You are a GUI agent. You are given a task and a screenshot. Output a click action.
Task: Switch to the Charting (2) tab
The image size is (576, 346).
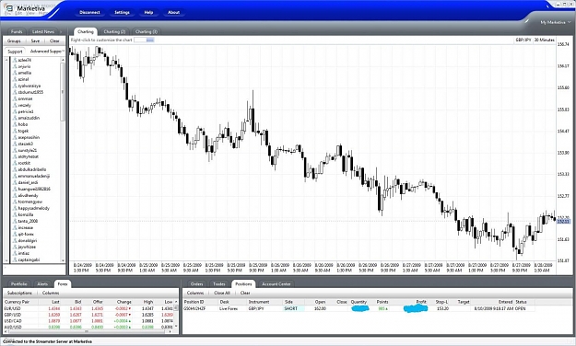click(114, 32)
